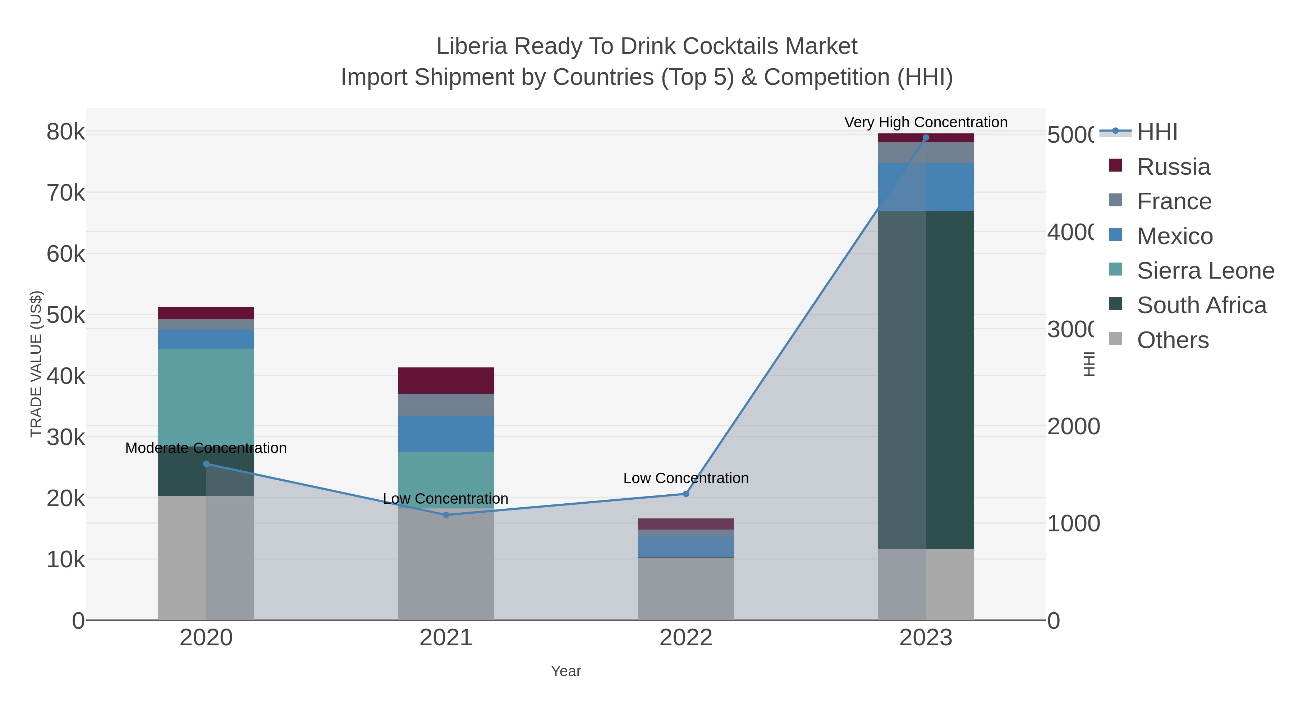This screenshot has width=1294, height=728.
Task: Click the 2023 x-axis label
Action: [926, 638]
